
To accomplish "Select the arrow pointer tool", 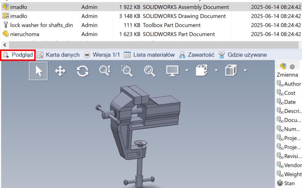I will [x=39, y=71].
